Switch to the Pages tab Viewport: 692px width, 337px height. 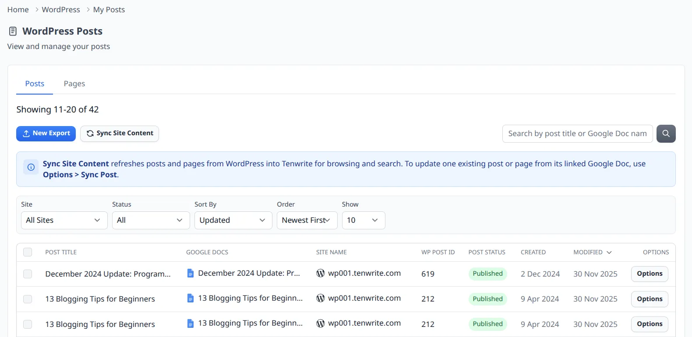[74, 84]
